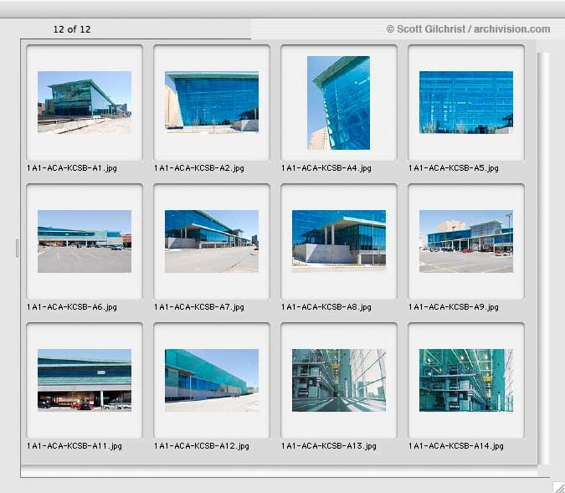Click the filename label 1A1-ACA-KCSB-A4.jpg
This screenshot has width=565, height=493.
click(326, 168)
